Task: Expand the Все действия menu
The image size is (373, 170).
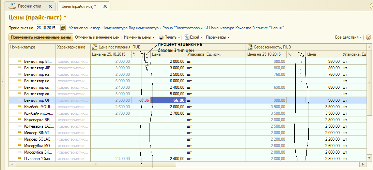Action: [349, 37]
